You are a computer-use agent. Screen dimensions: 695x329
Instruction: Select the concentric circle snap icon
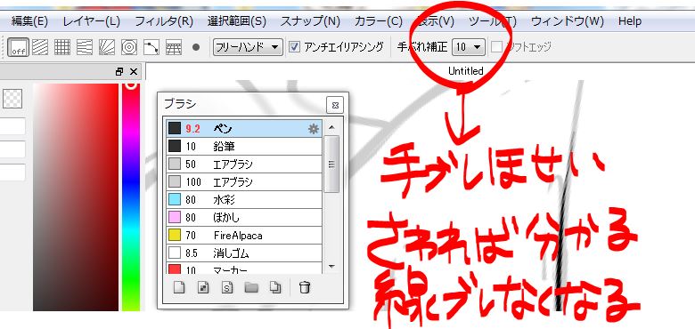point(129,47)
